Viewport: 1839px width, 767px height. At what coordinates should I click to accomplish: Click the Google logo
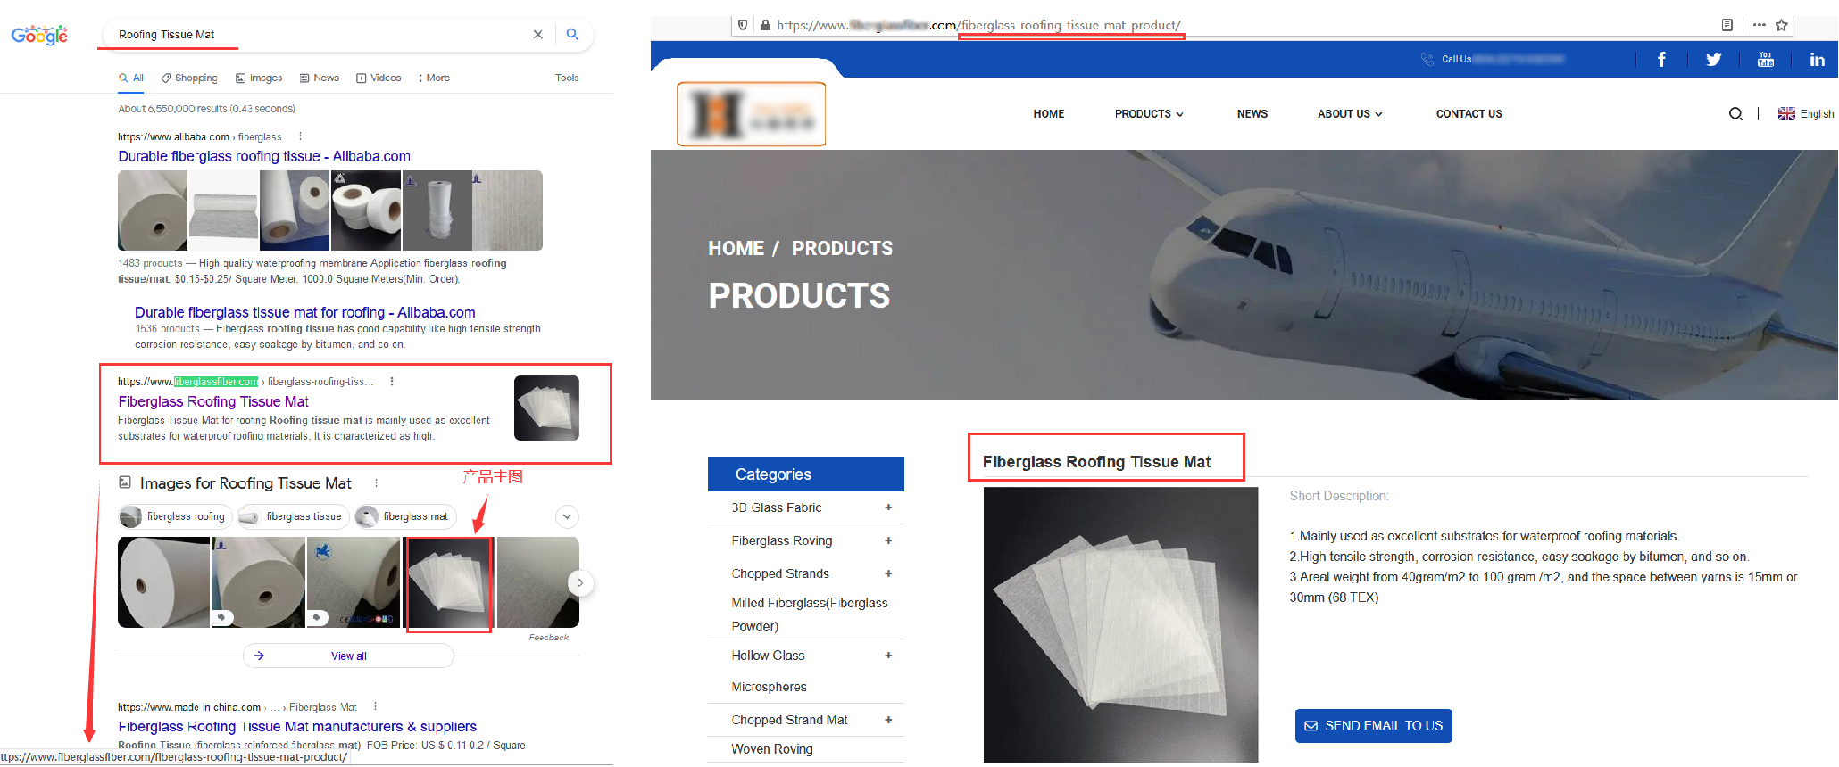coord(39,35)
